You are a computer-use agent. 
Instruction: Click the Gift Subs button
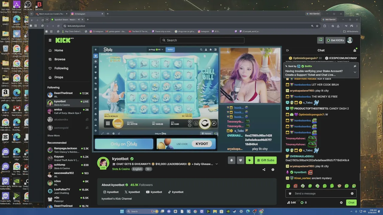pos(265,160)
